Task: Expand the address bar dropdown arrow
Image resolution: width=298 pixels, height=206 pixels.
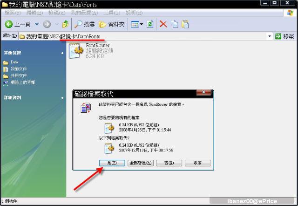Action: coord(269,36)
